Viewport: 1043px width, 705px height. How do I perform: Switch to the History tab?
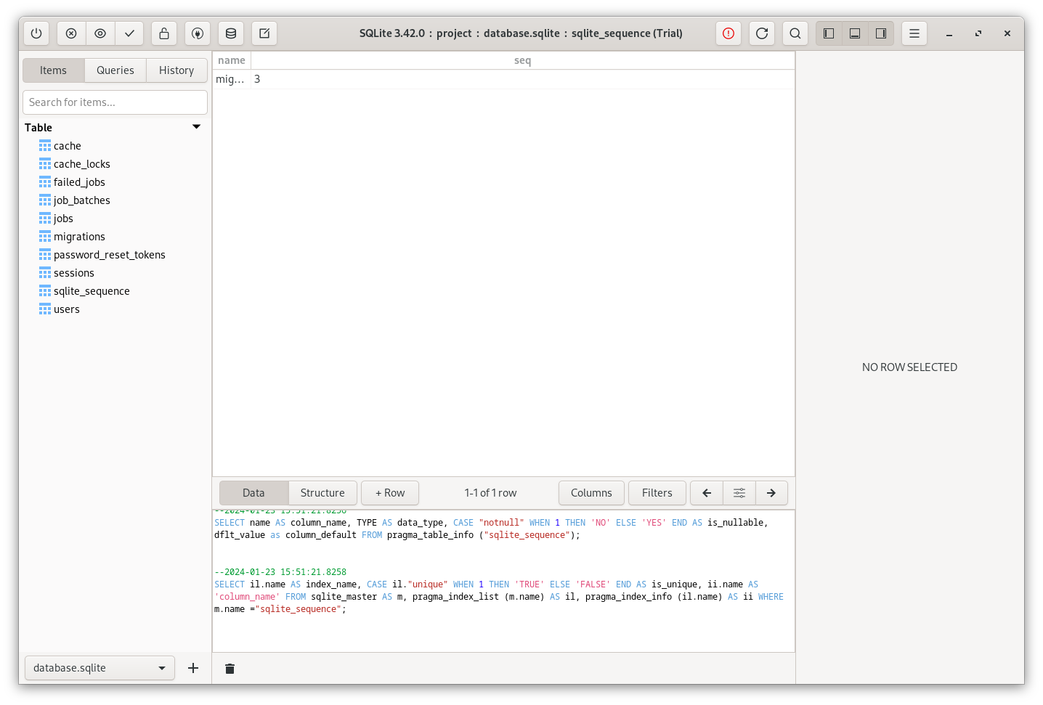click(x=176, y=70)
